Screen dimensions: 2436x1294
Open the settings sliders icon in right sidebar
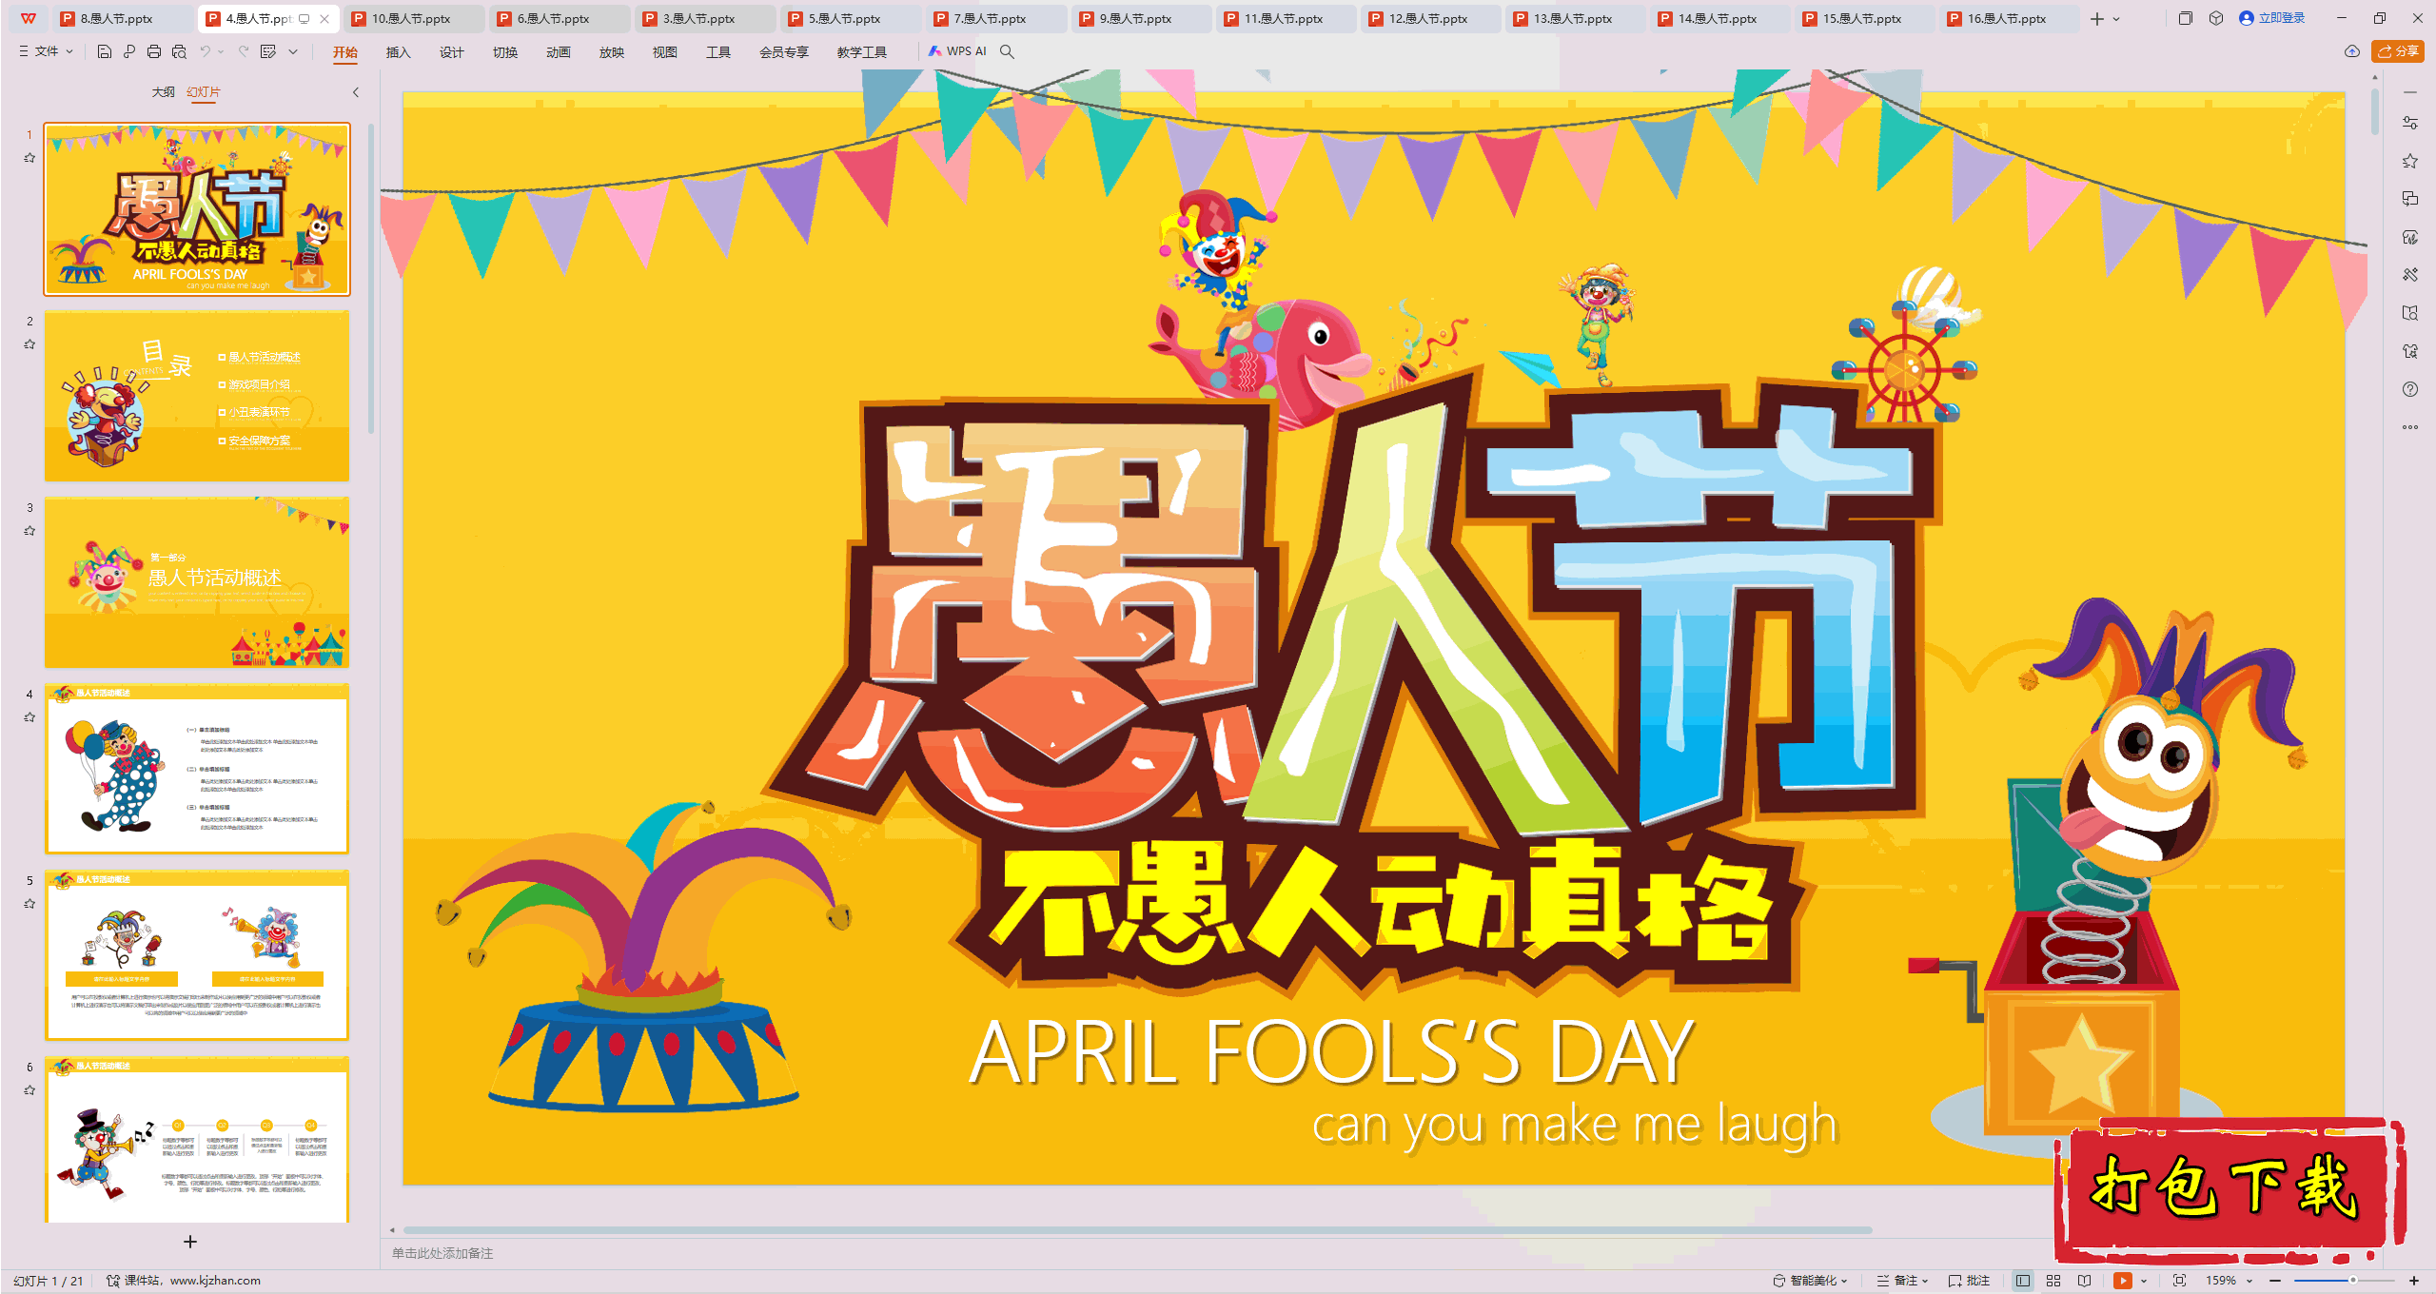[x=2410, y=123]
